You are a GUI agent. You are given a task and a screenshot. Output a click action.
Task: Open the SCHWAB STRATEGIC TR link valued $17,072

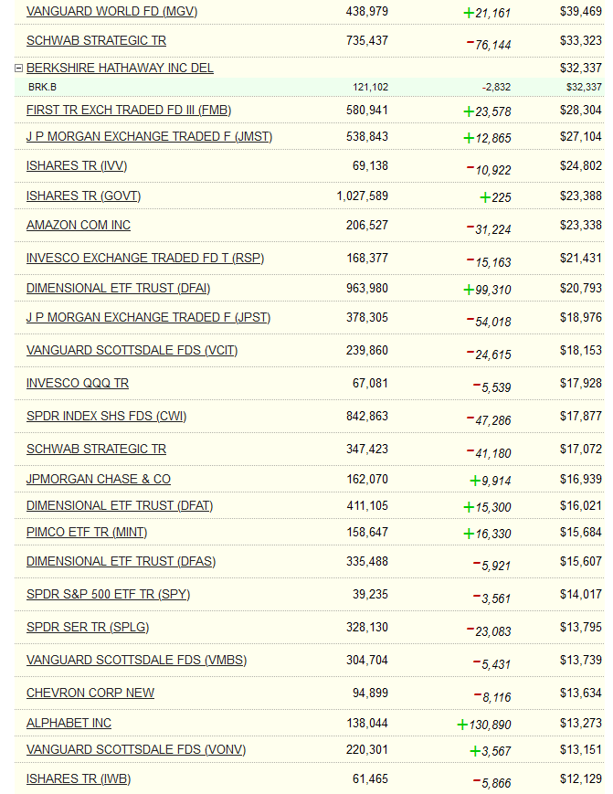coord(96,450)
